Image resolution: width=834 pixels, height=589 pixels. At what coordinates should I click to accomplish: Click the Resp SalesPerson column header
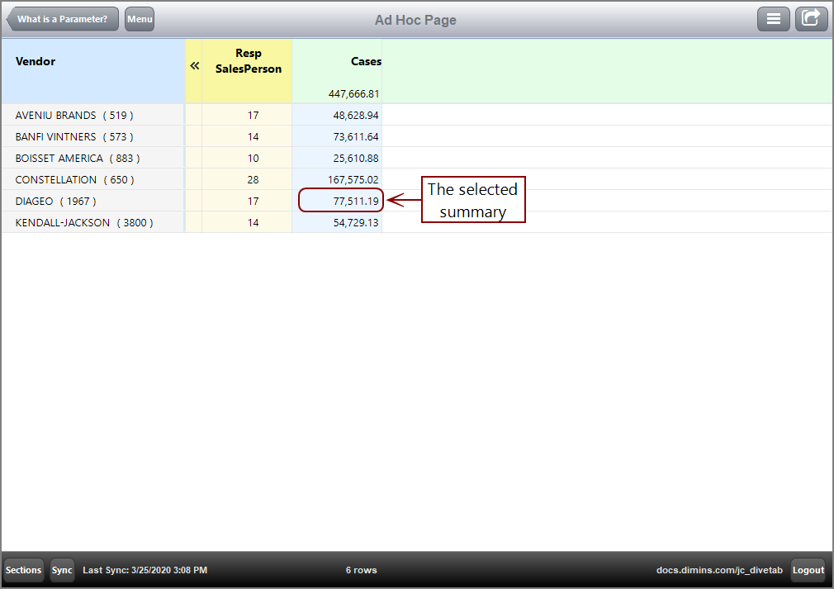click(x=248, y=61)
